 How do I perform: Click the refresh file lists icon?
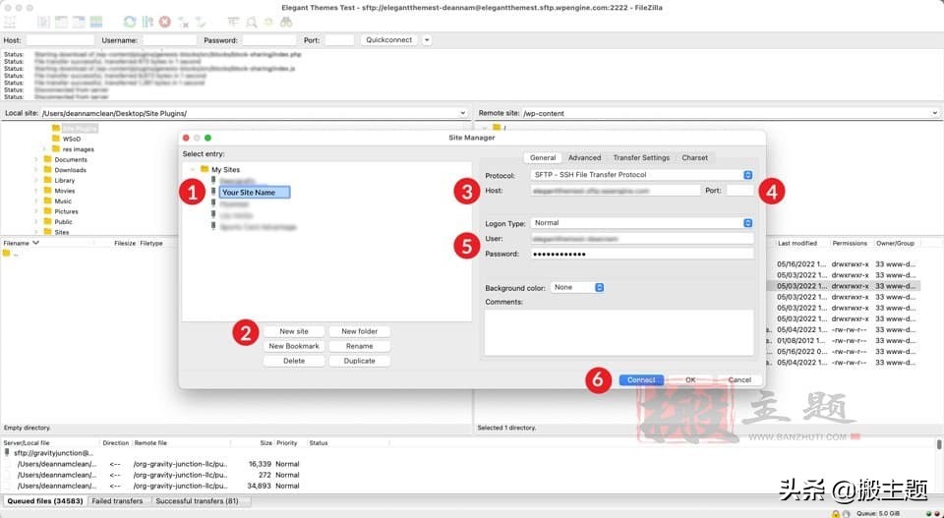coord(130,21)
